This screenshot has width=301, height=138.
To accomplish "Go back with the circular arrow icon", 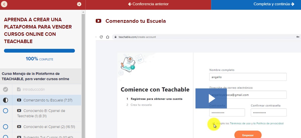I will [x=4, y=4].
